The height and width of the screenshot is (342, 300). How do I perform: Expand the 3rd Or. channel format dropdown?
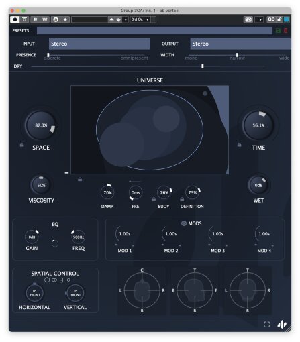[x=140, y=19]
